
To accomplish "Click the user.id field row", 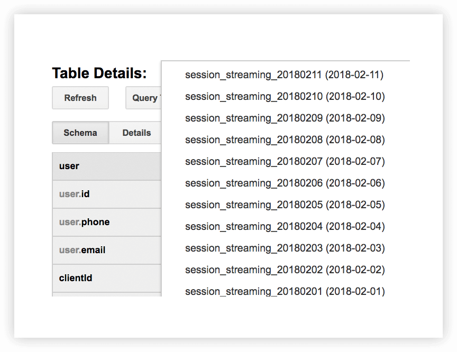I will [107, 194].
